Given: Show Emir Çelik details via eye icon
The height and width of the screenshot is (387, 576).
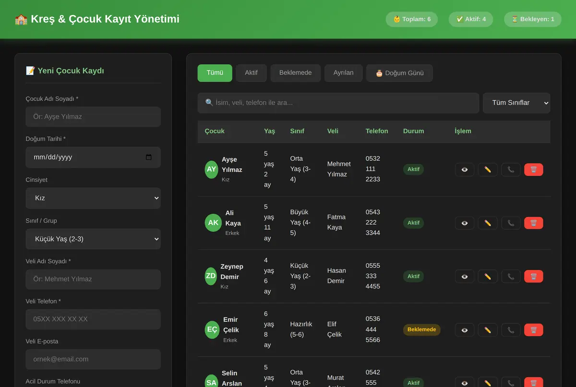Looking at the screenshot, I should pyautogui.click(x=465, y=330).
